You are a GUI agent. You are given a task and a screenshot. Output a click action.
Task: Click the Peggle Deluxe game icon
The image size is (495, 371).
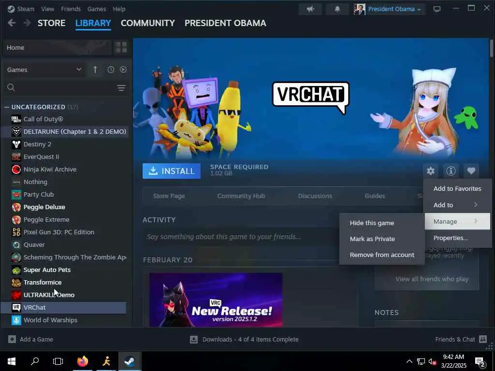pos(16,207)
